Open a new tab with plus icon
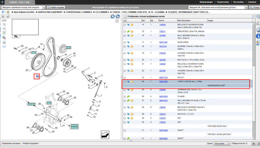Image resolution: width=260 pixels, height=148 pixels. (x=2, y=2)
